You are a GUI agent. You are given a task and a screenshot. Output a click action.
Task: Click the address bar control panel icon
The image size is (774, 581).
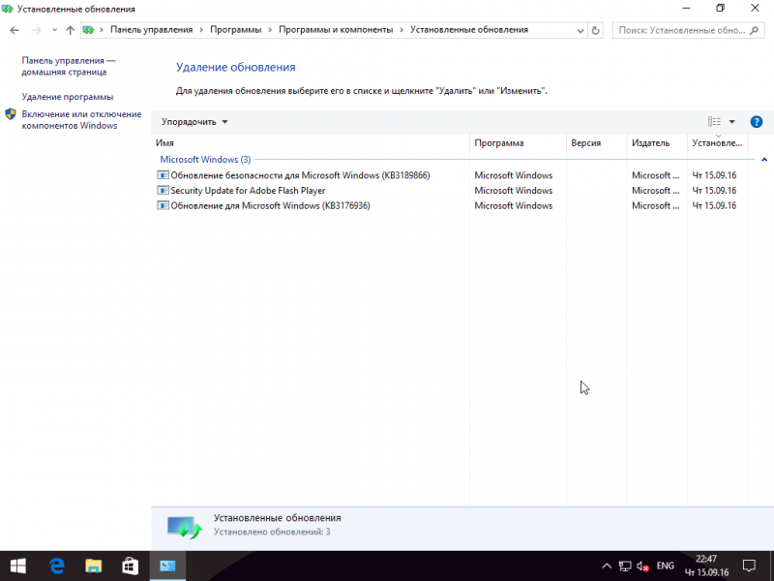tap(88, 30)
